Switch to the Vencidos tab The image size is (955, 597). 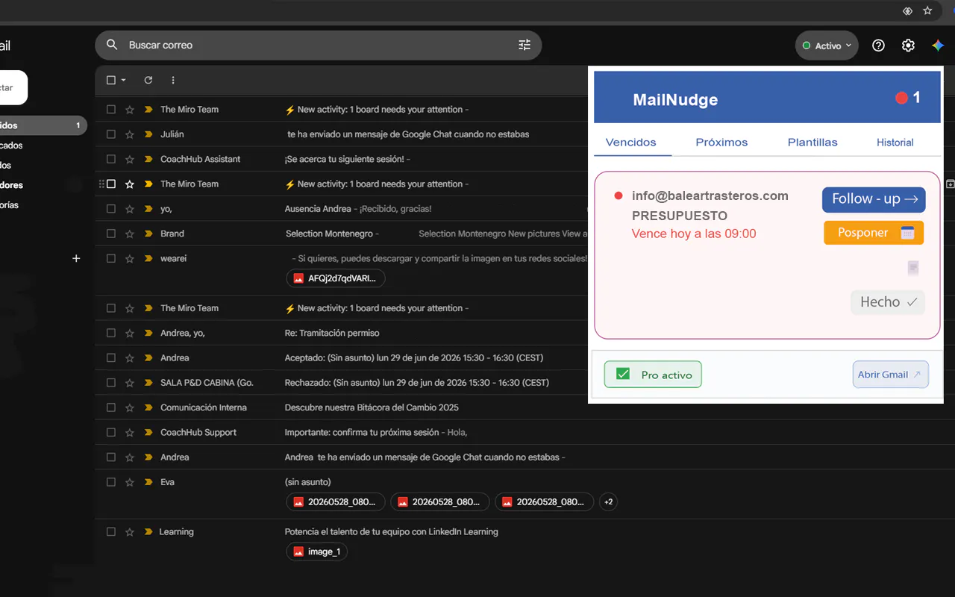click(631, 142)
